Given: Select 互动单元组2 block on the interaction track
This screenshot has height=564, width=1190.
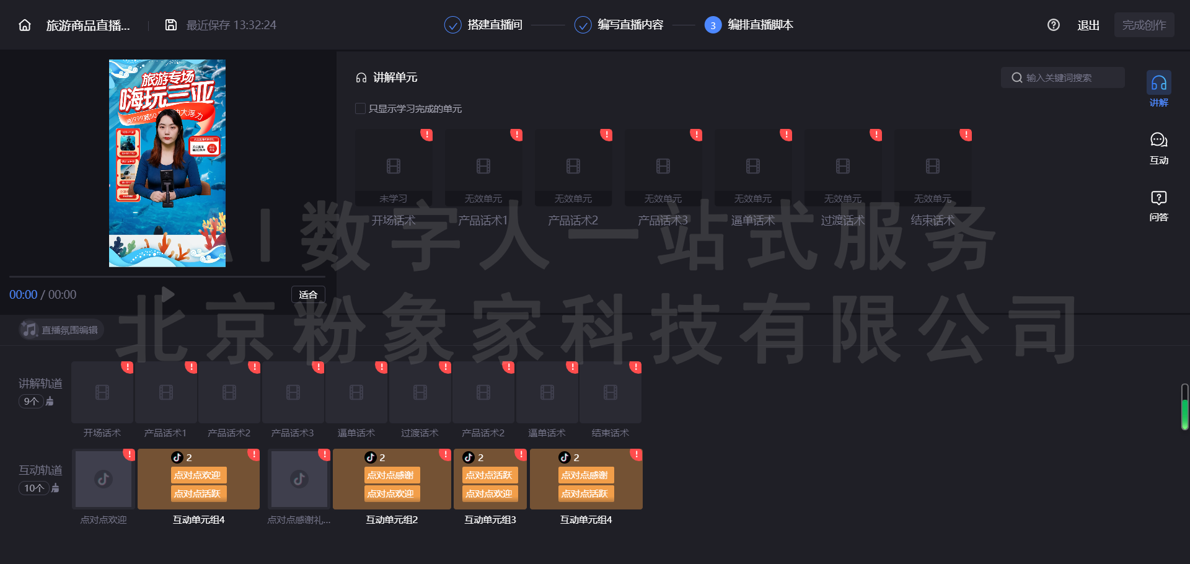Looking at the screenshot, I should point(392,480).
